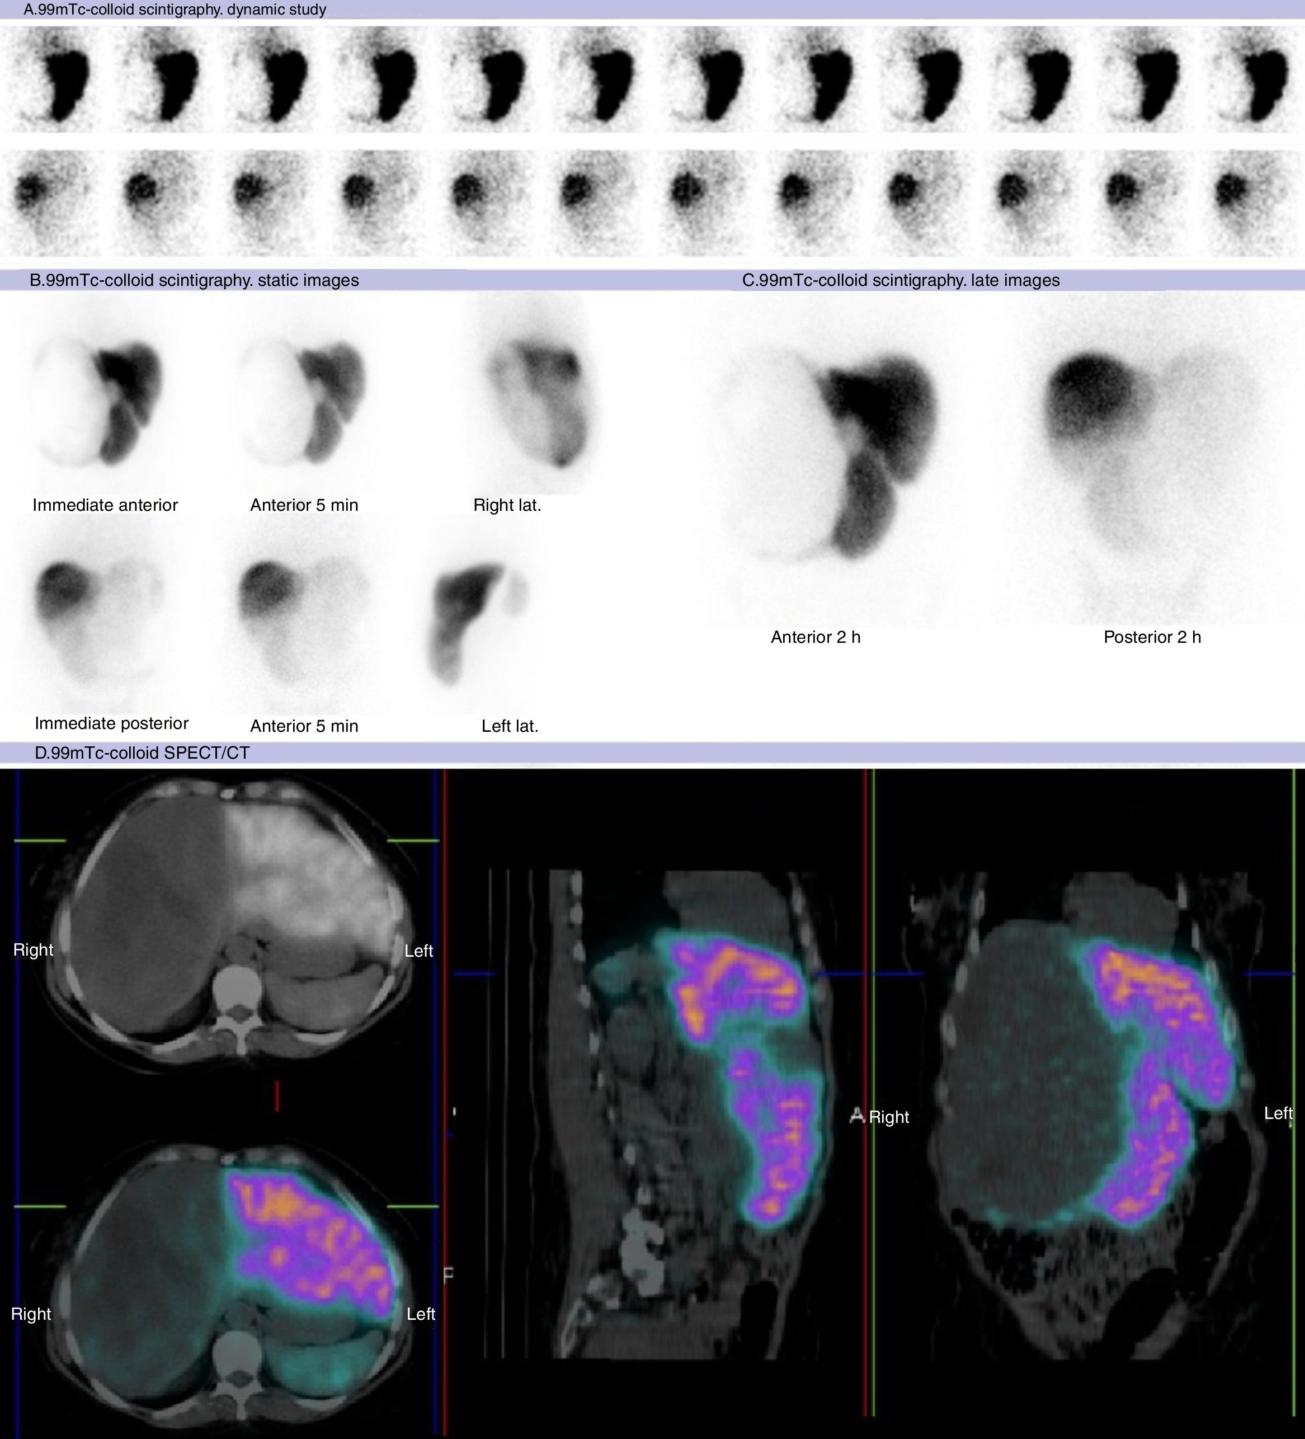Click header B.99mTc-colloid scintigraphy static images
This screenshot has width=1305, height=1439.
pyautogui.click(x=194, y=280)
